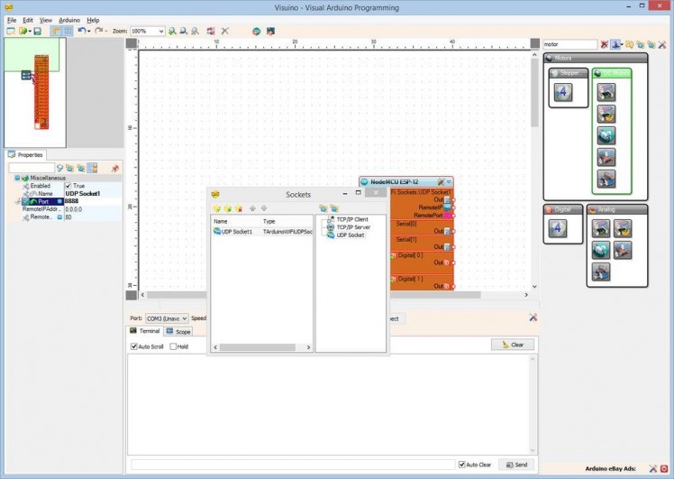Enable the Auto Scroll checkbox
This screenshot has width=674, height=479.
tap(133, 346)
